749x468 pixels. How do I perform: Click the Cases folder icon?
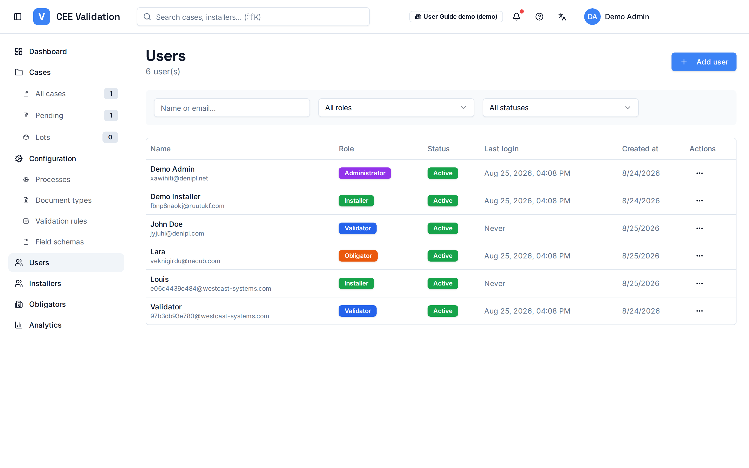pos(18,72)
